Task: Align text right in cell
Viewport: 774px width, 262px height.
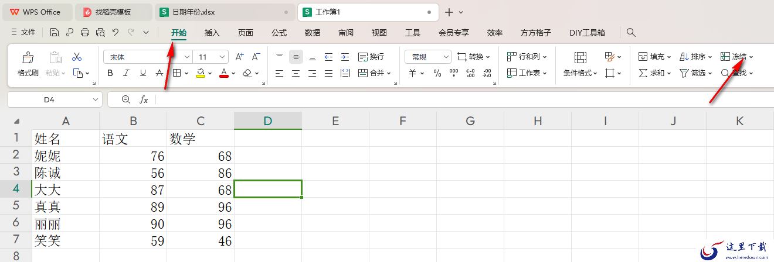Action: pos(313,73)
